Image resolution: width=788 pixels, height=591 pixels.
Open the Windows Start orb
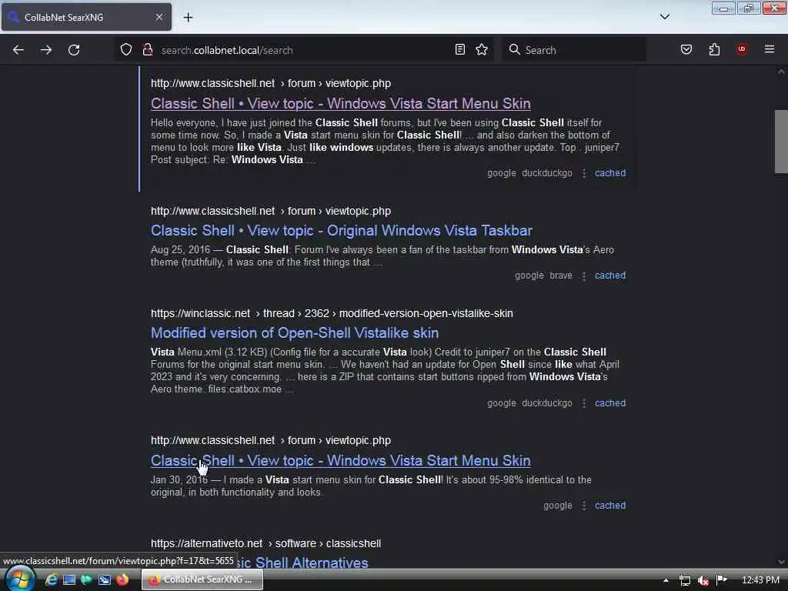coord(19,579)
